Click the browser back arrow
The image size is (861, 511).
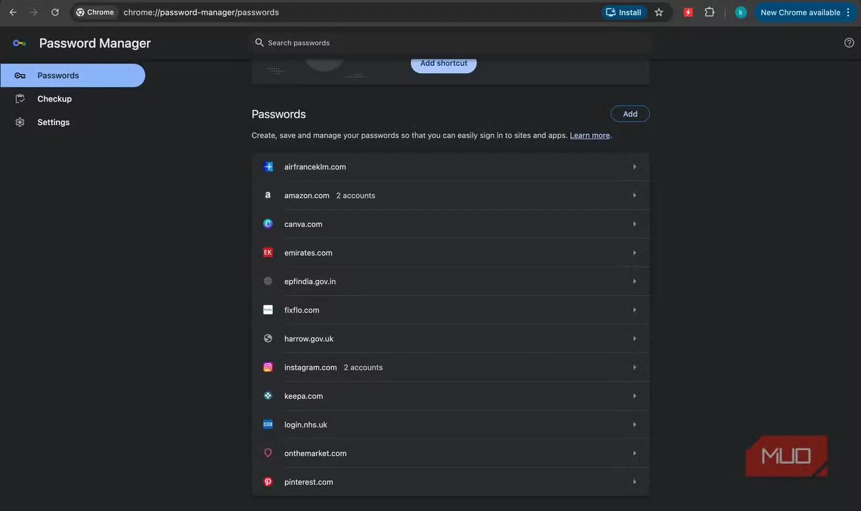click(x=13, y=12)
